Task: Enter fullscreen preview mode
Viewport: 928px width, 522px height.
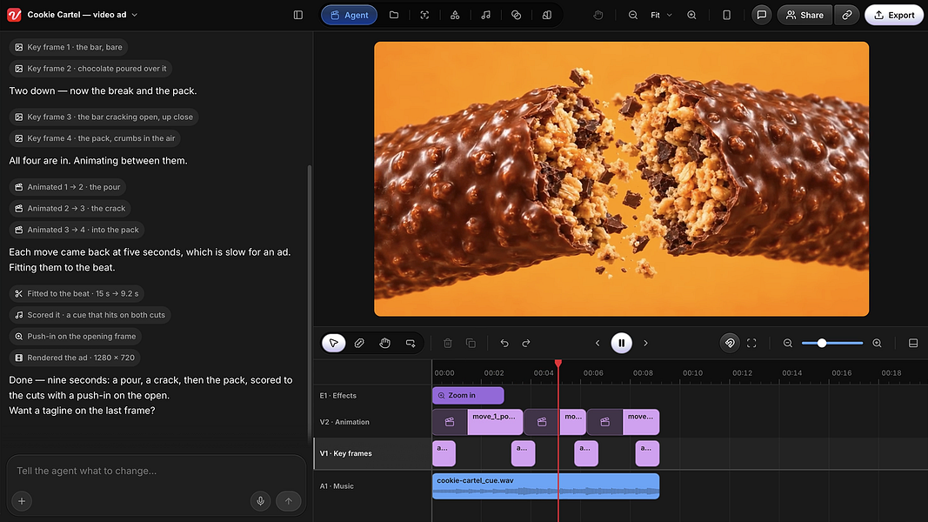Action: click(x=751, y=344)
